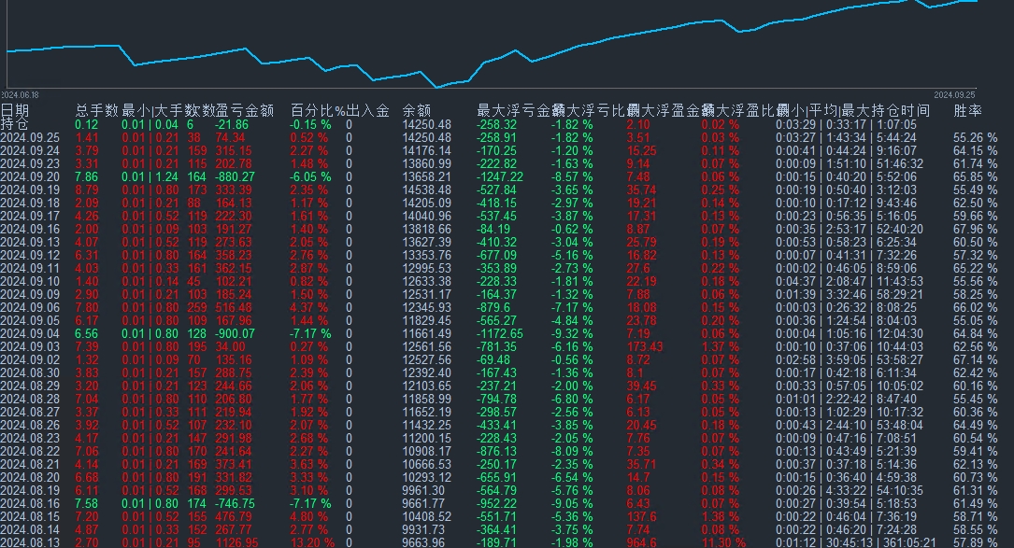Select the date cell 2024.09.20
The width and height of the screenshot is (1014, 548).
pos(30,177)
